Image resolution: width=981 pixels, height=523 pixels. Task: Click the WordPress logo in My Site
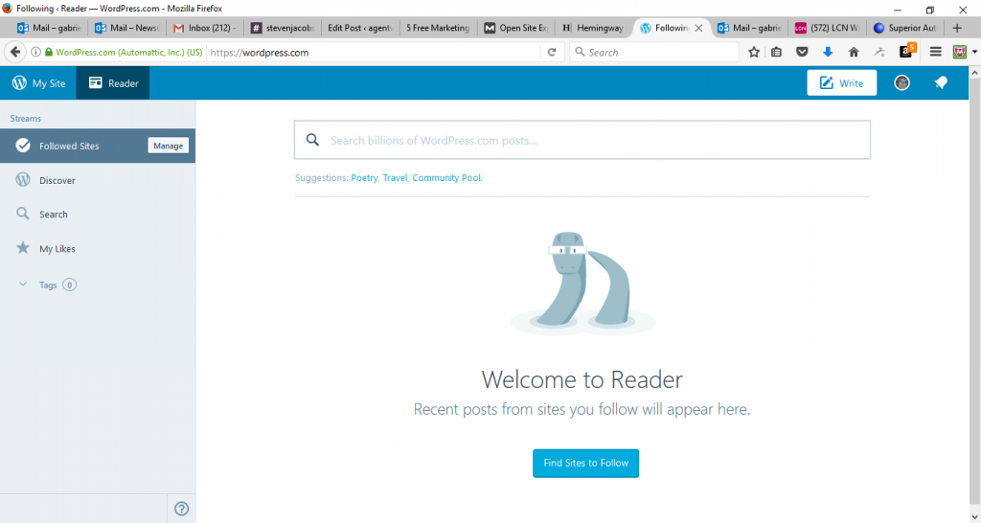pyautogui.click(x=19, y=82)
